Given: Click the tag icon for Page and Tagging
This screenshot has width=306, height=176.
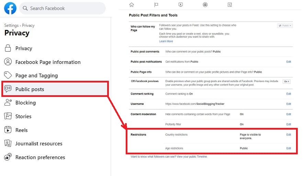Looking at the screenshot, I should [x=8, y=75].
